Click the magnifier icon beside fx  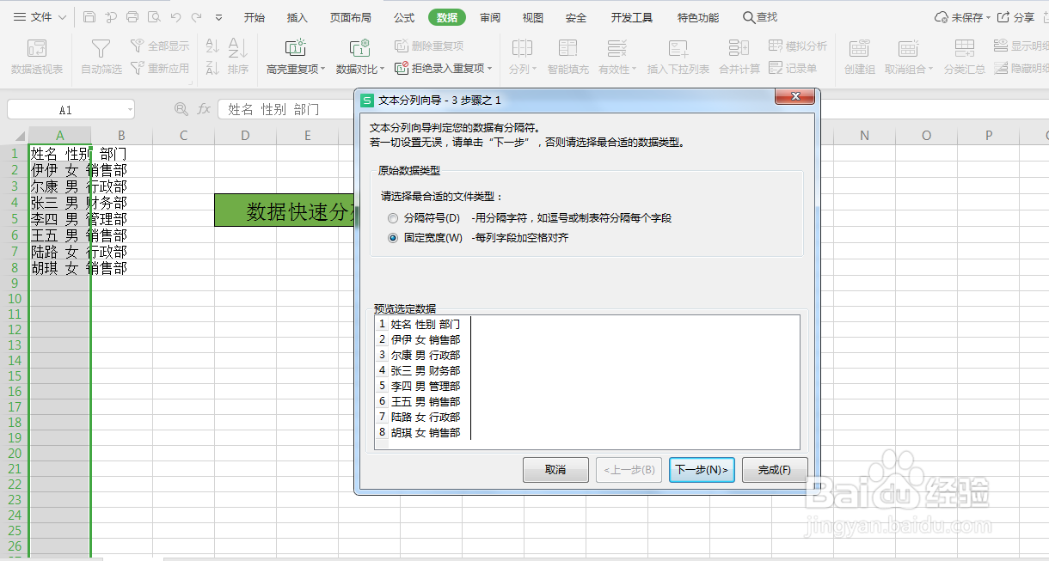click(x=181, y=109)
